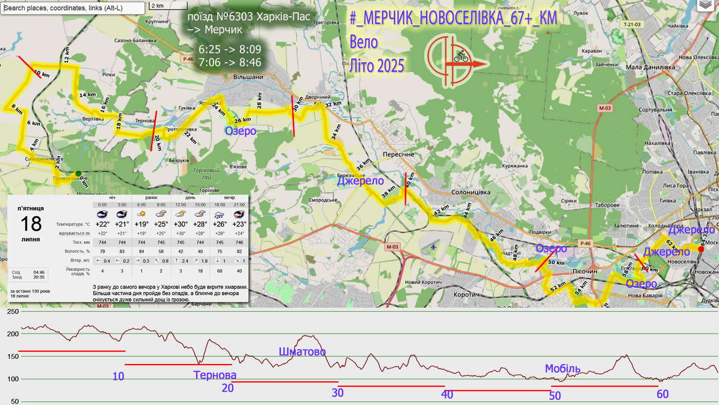Click the weather date number 18
719x405 pixels.
(31, 224)
